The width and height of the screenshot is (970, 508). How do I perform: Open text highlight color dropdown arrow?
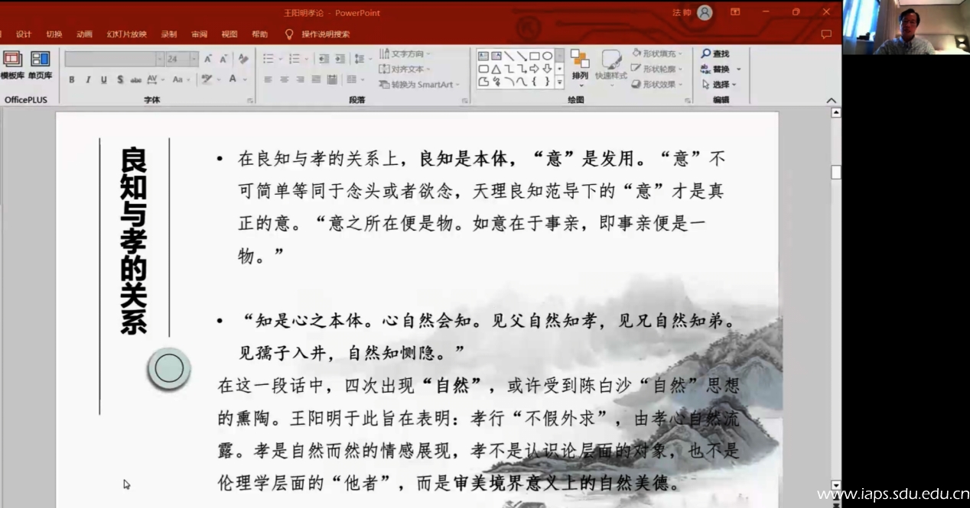click(219, 79)
